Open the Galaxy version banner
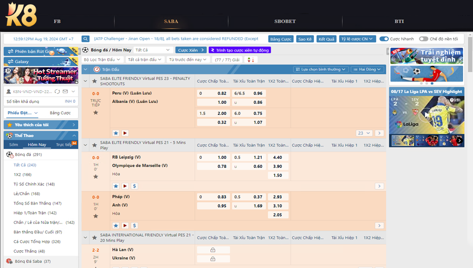Viewport: 473px width, 268px height. point(41,61)
